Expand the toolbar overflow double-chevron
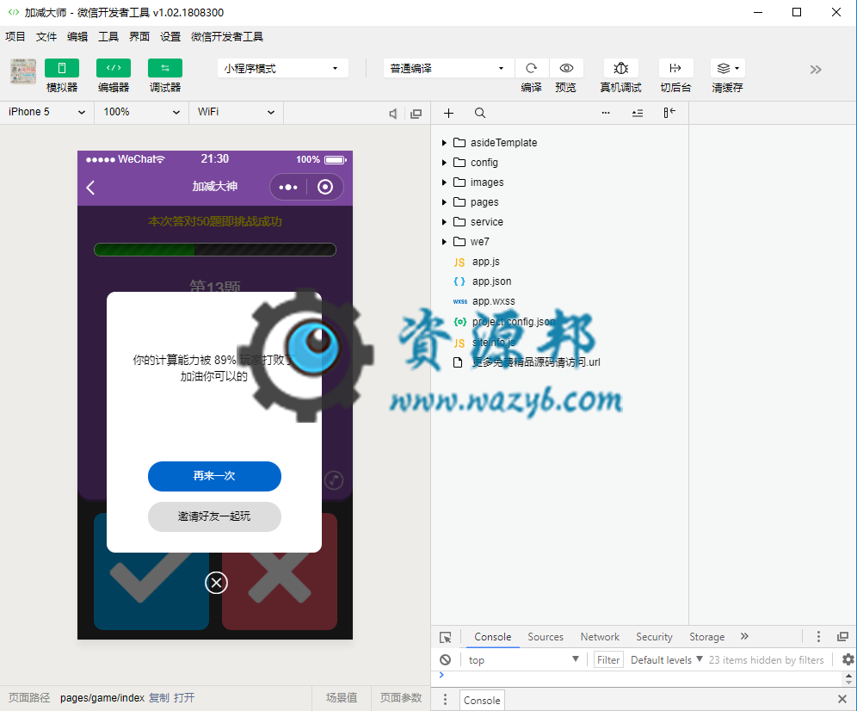 816,70
